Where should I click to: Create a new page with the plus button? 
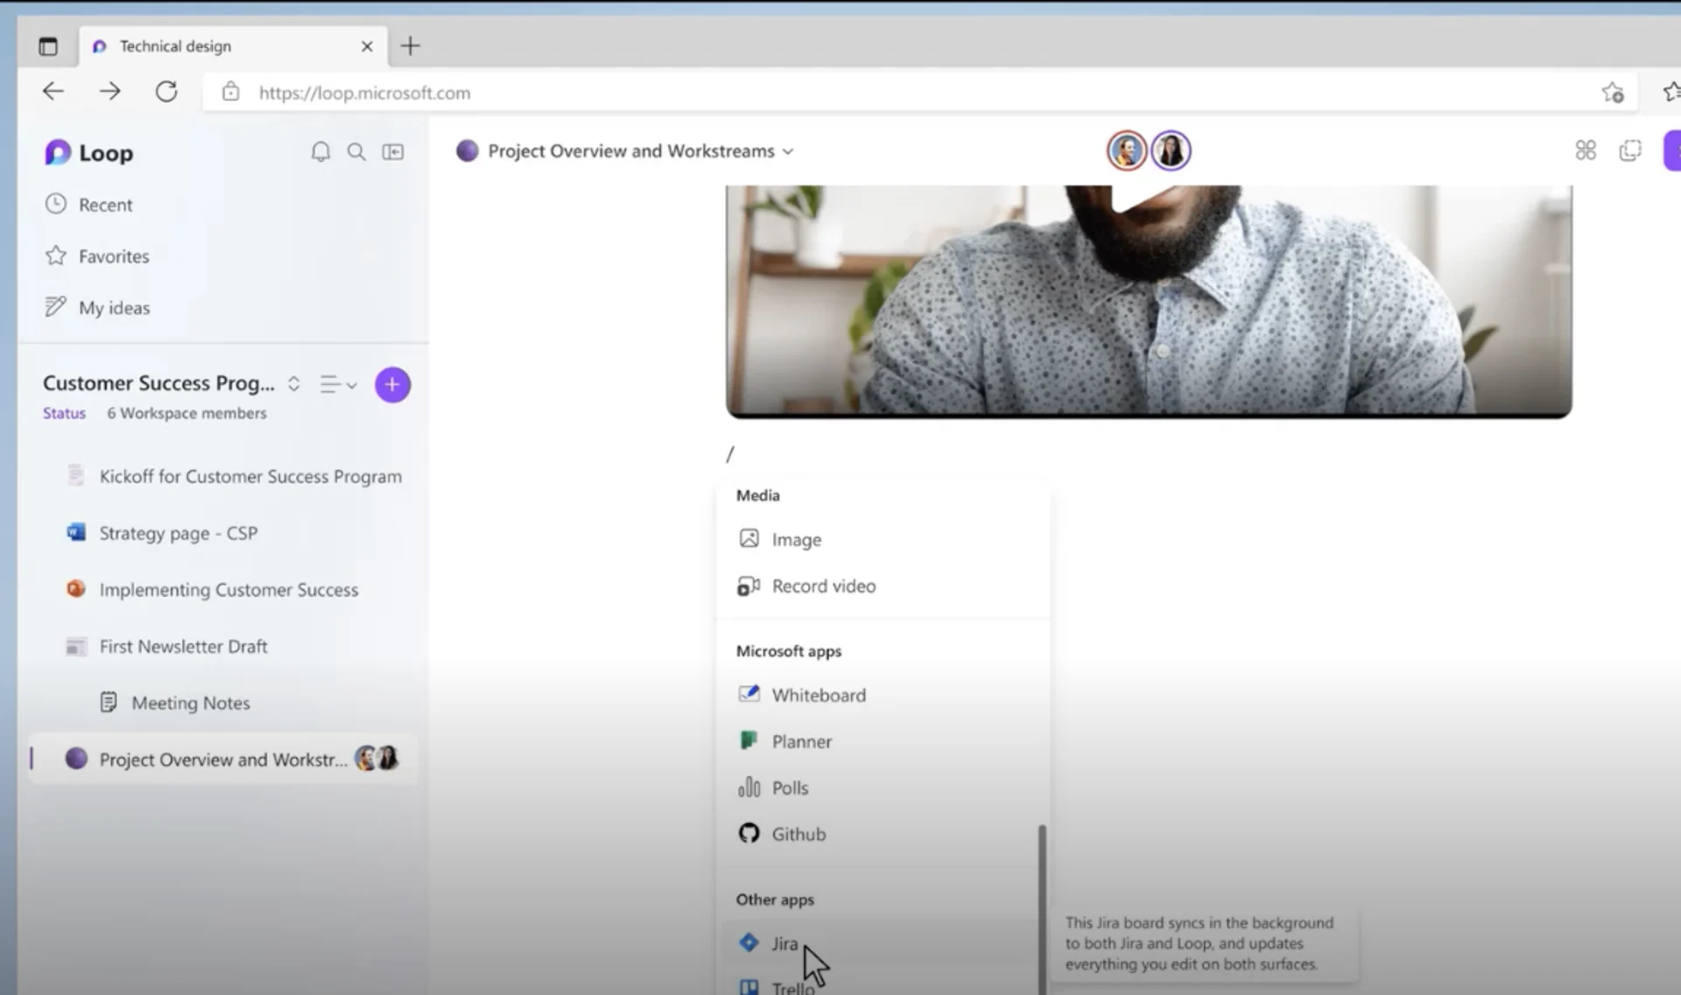pos(392,384)
